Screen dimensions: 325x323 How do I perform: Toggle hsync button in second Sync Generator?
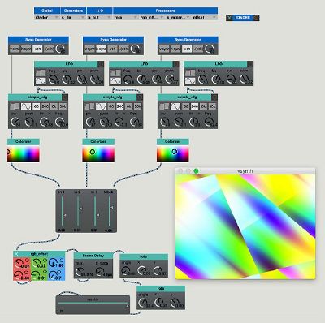pos(101,49)
